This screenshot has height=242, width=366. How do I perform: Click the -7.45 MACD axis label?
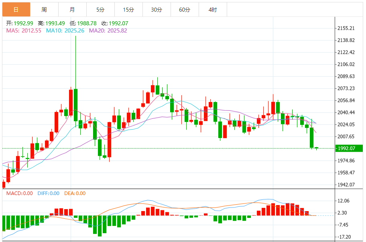click(343, 225)
